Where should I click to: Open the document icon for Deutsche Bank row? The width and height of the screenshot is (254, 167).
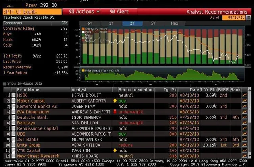coord(13,117)
